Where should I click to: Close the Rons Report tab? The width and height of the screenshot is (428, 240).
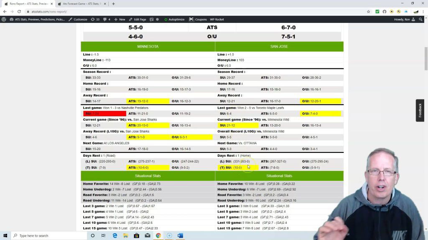tap(51, 4)
